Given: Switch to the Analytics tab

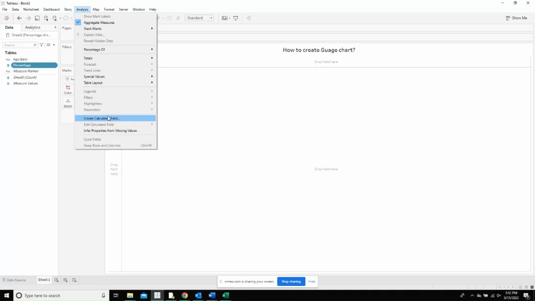Looking at the screenshot, I should coord(33,27).
